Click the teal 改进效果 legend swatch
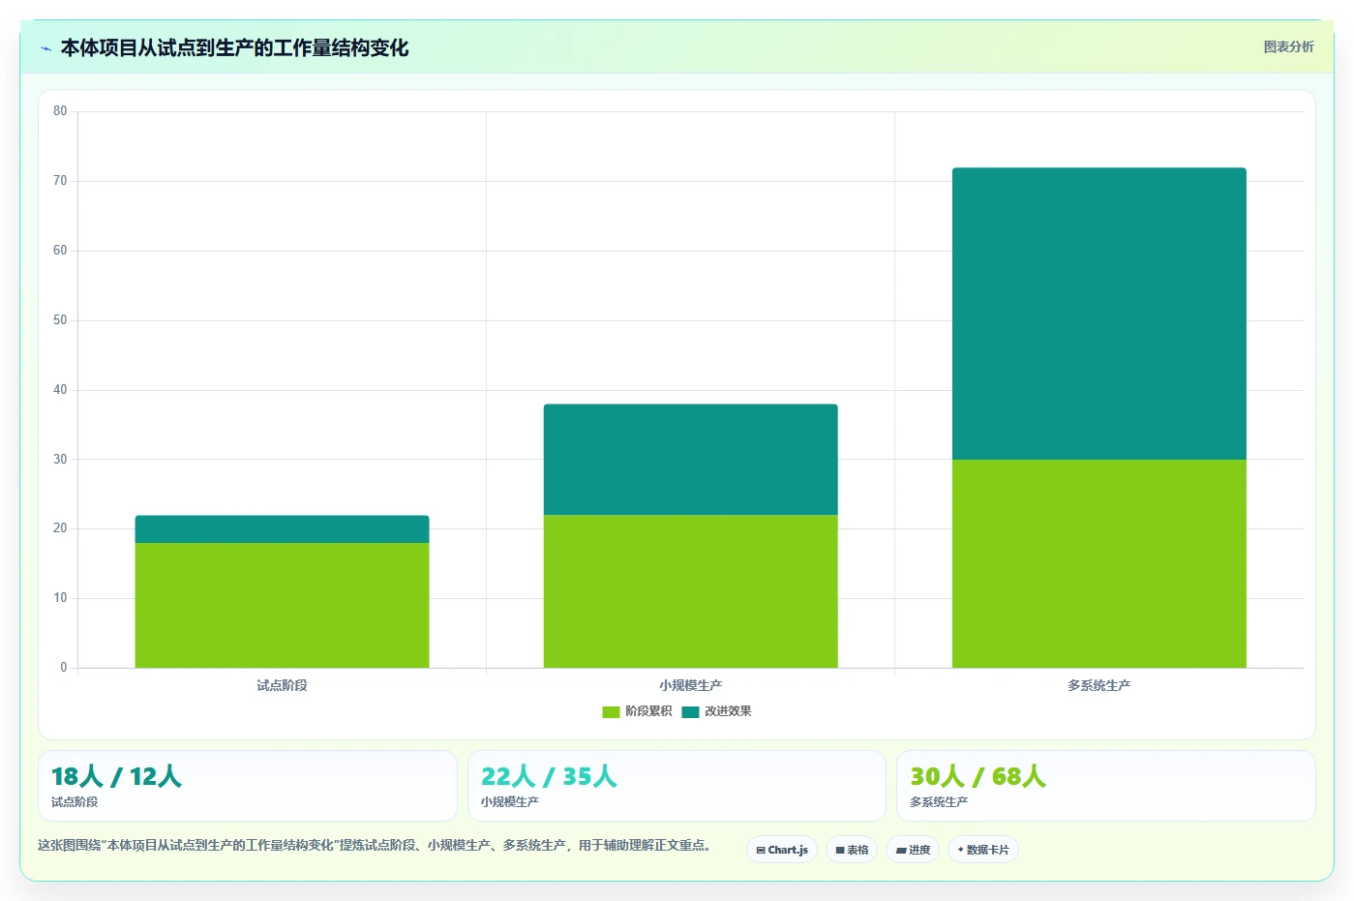The image size is (1354, 901). click(690, 712)
